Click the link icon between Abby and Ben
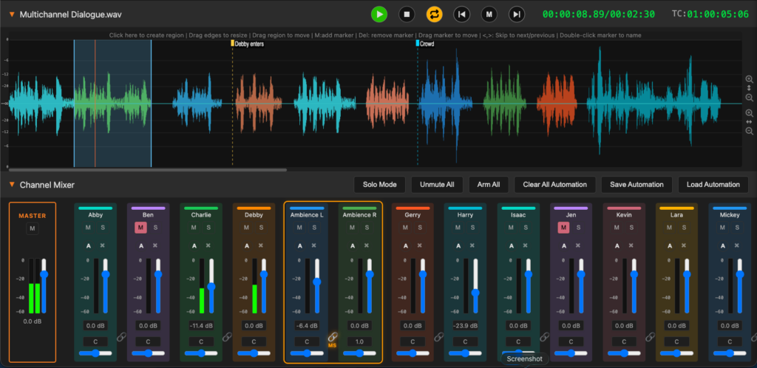 [121, 337]
